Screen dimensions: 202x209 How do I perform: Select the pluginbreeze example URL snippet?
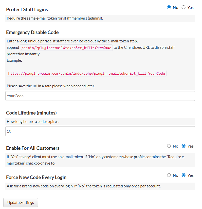click(86, 73)
